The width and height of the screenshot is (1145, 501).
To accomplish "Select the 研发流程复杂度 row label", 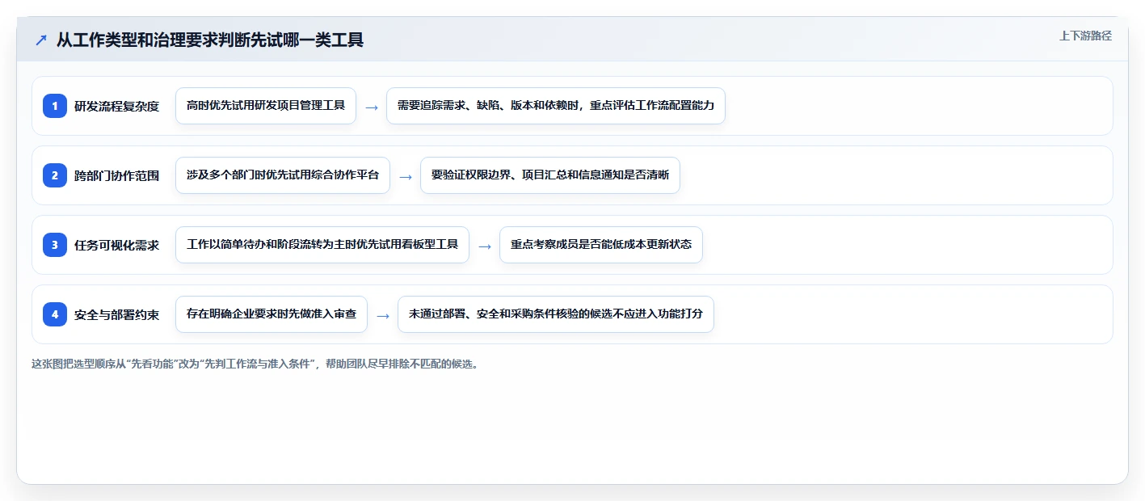I will [x=116, y=106].
